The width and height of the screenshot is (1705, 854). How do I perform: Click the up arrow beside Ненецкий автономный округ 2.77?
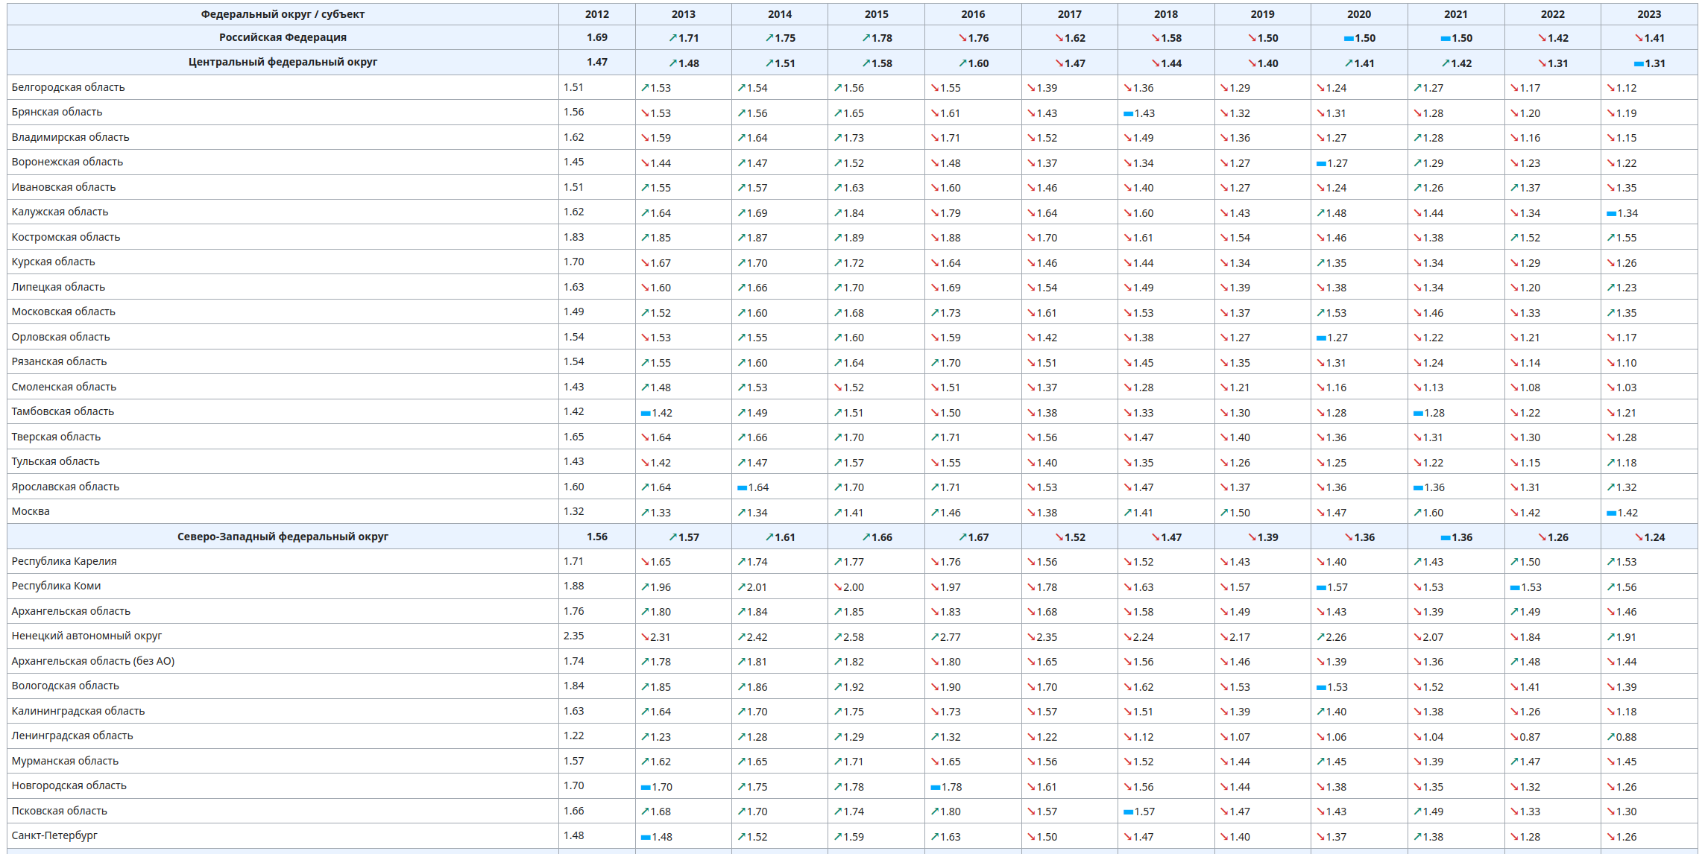point(935,637)
